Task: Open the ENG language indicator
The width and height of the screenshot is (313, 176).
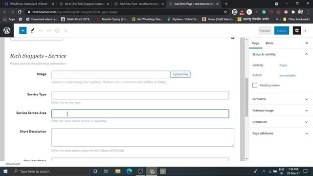Action: pos(282,171)
